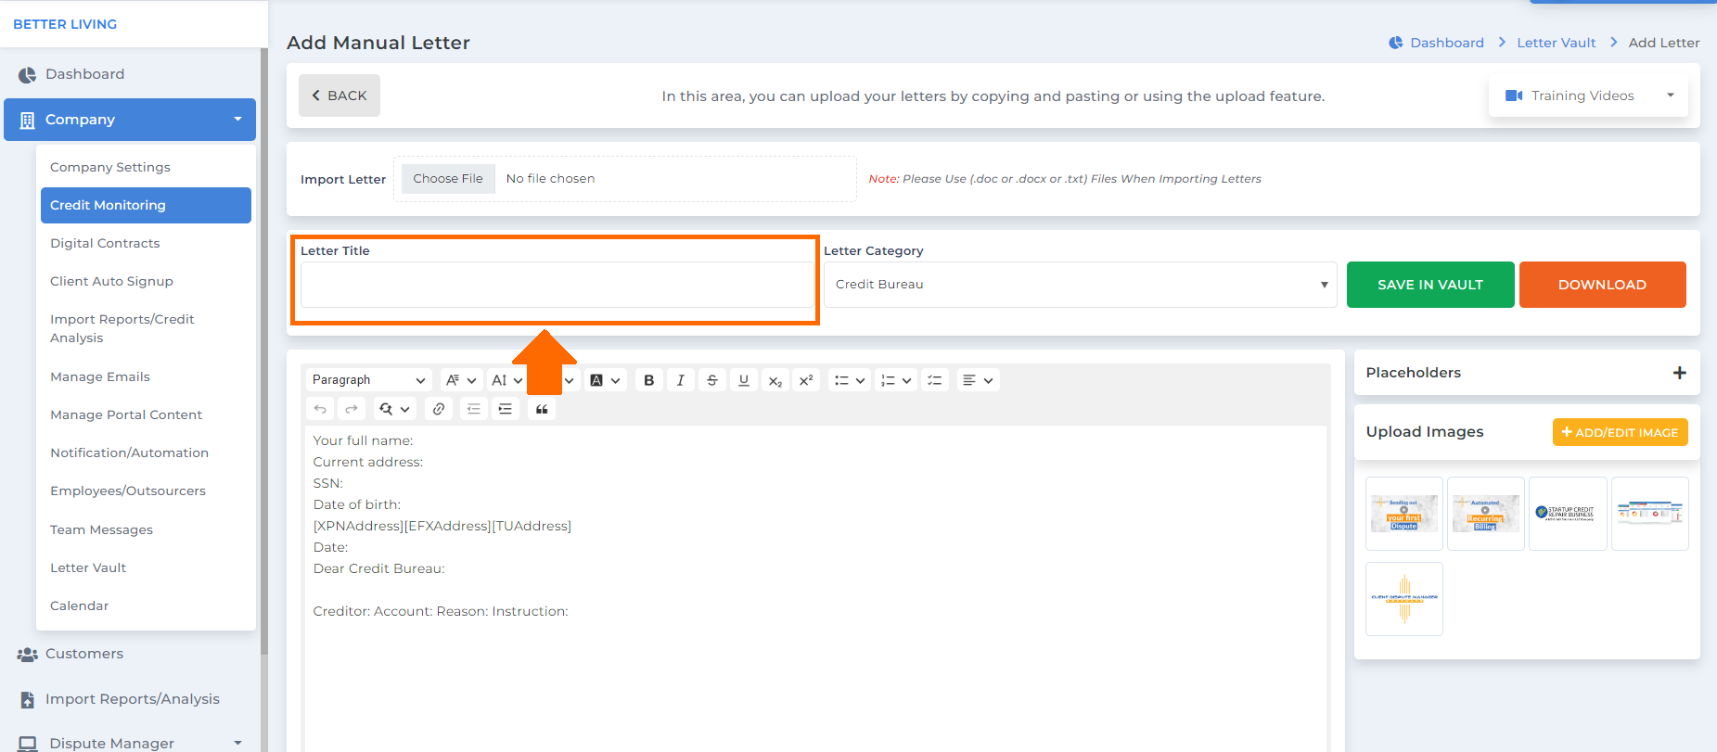Click the subscript icon
1717x752 pixels.
point(775,380)
